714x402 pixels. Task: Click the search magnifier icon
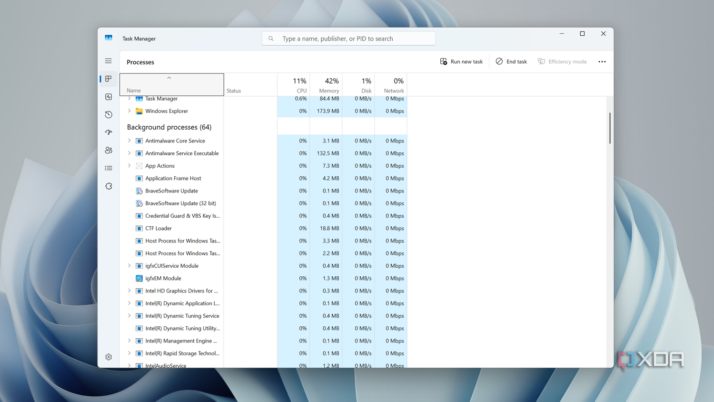point(271,39)
